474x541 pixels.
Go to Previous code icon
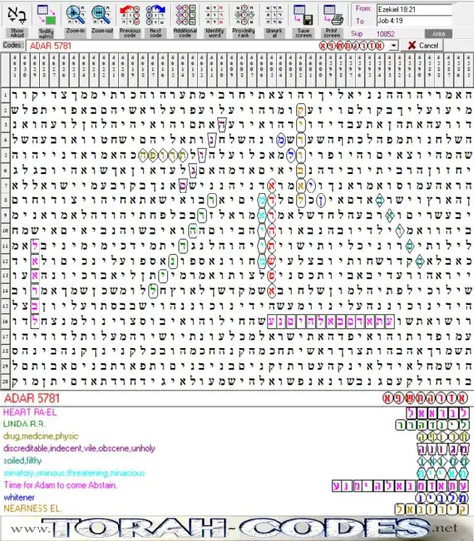[x=129, y=15]
